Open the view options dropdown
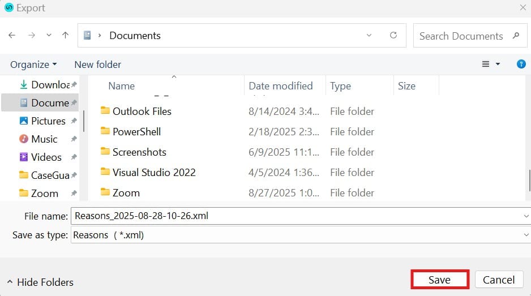 pyautogui.click(x=498, y=65)
